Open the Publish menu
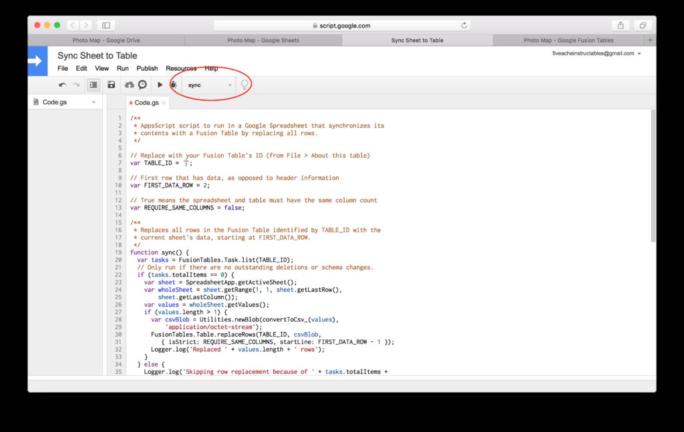The width and height of the screenshot is (684, 432). coord(147,69)
